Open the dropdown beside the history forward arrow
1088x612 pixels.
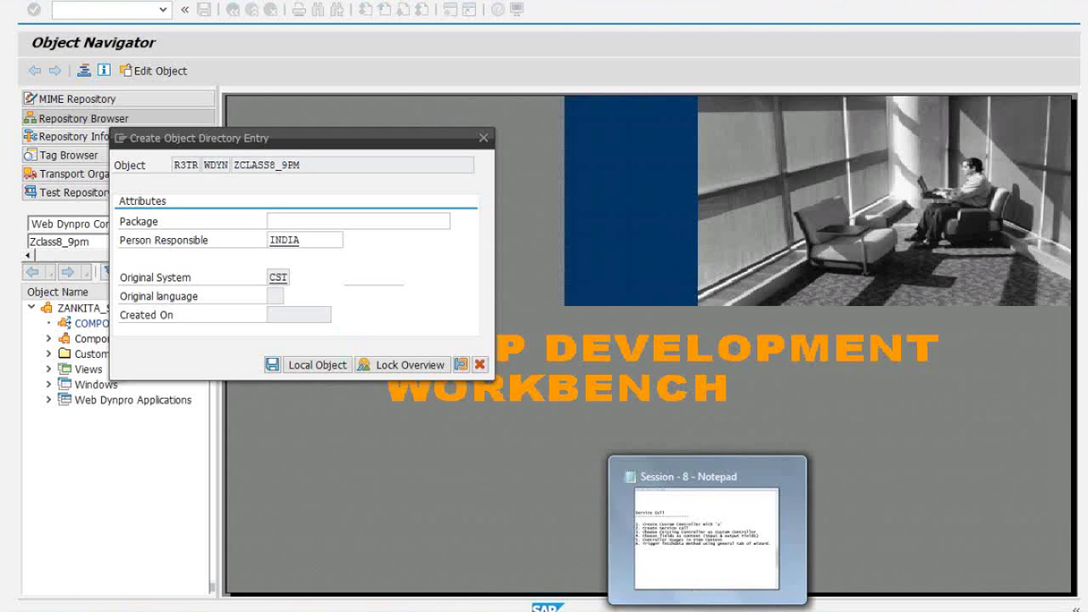[85, 272]
